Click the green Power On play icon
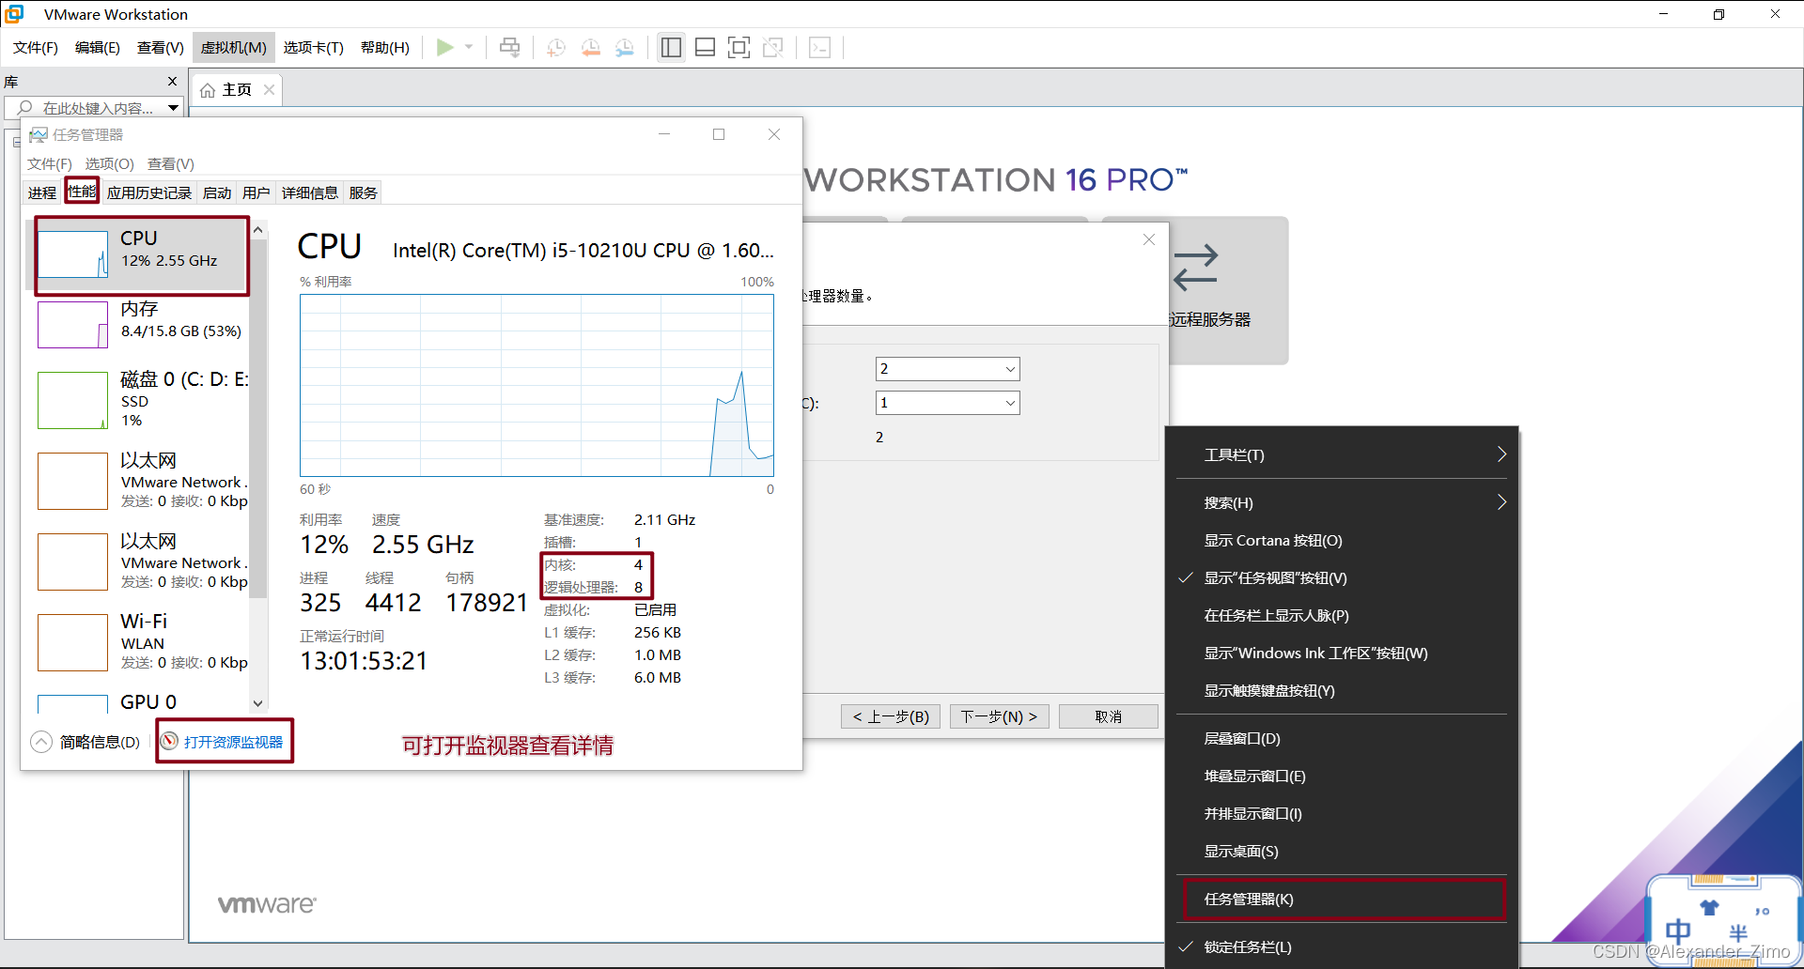This screenshot has height=969, width=1804. (445, 47)
